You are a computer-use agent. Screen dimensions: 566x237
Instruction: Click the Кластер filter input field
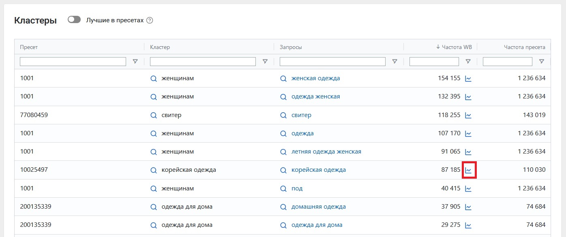point(203,62)
